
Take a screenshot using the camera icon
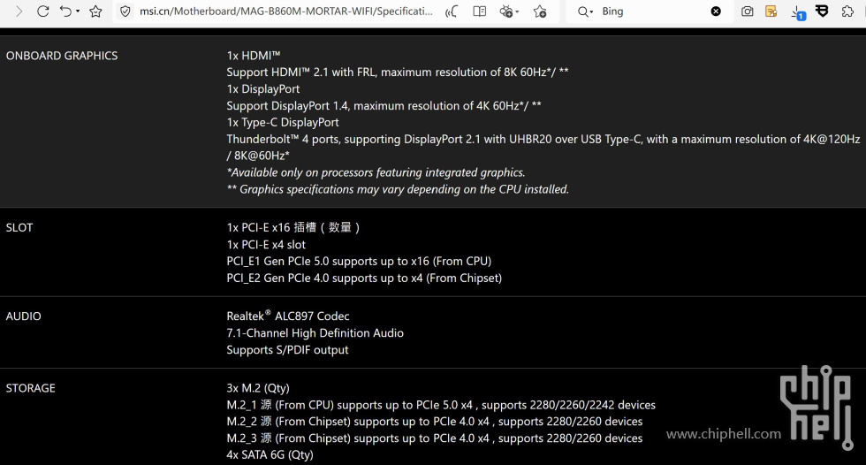pyautogui.click(x=748, y=11)
